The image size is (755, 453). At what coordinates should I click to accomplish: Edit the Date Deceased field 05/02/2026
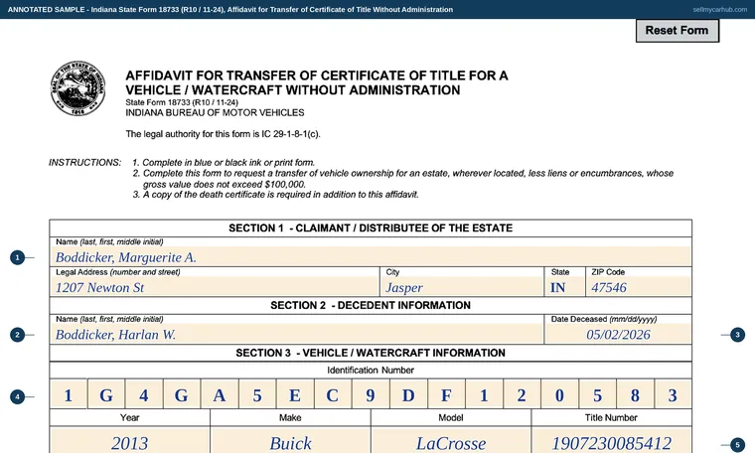[x=618, y=334]
